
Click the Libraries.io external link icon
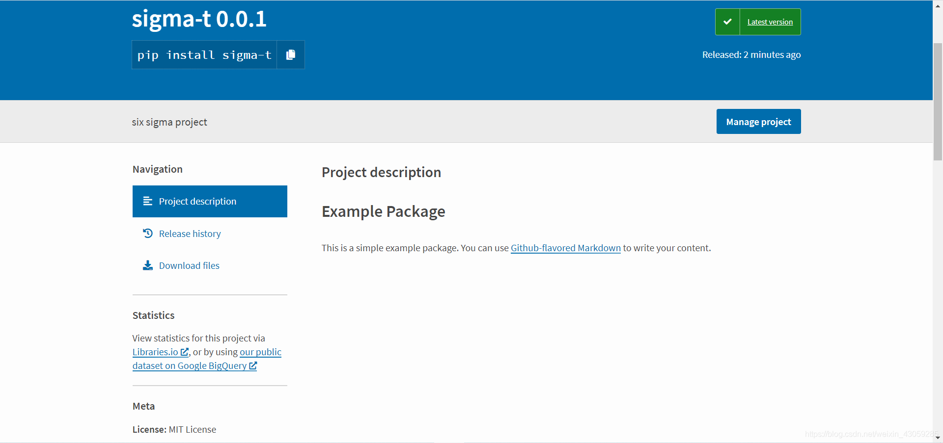185,352
